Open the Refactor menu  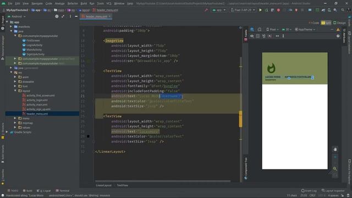coord(73,3)
